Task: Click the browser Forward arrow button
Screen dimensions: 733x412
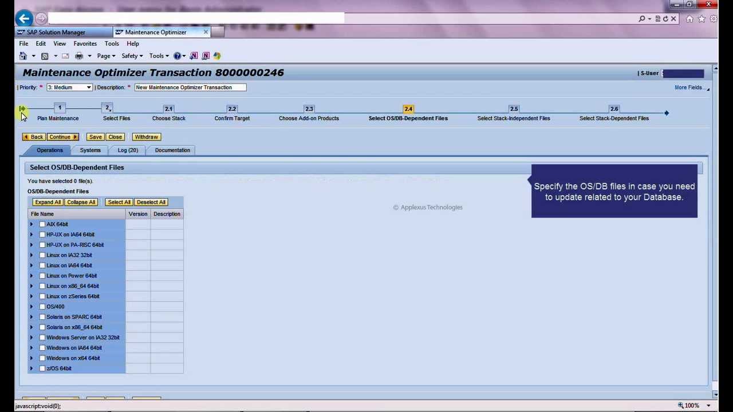Action: [40, 19]
